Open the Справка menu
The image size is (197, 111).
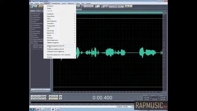(88, 3)
